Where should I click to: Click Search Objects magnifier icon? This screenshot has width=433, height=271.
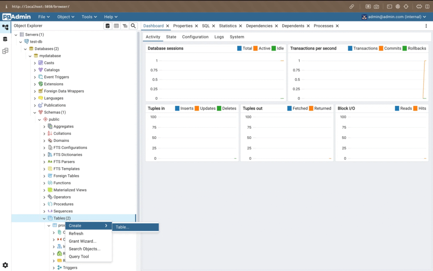(x=133, y=26)
